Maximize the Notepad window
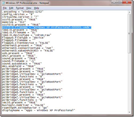This screenshot has width=134, height=117. pos(119,2)
